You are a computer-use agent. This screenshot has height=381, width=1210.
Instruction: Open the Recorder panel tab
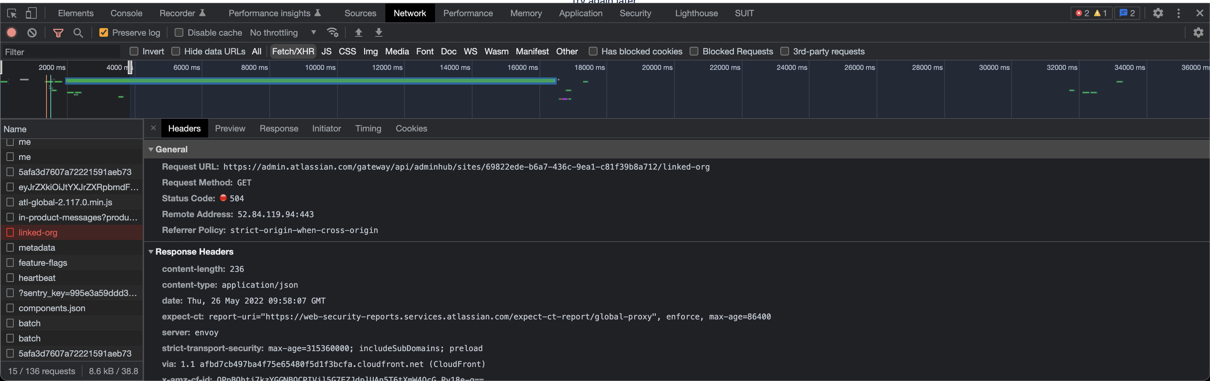click(x=183, y=13)
